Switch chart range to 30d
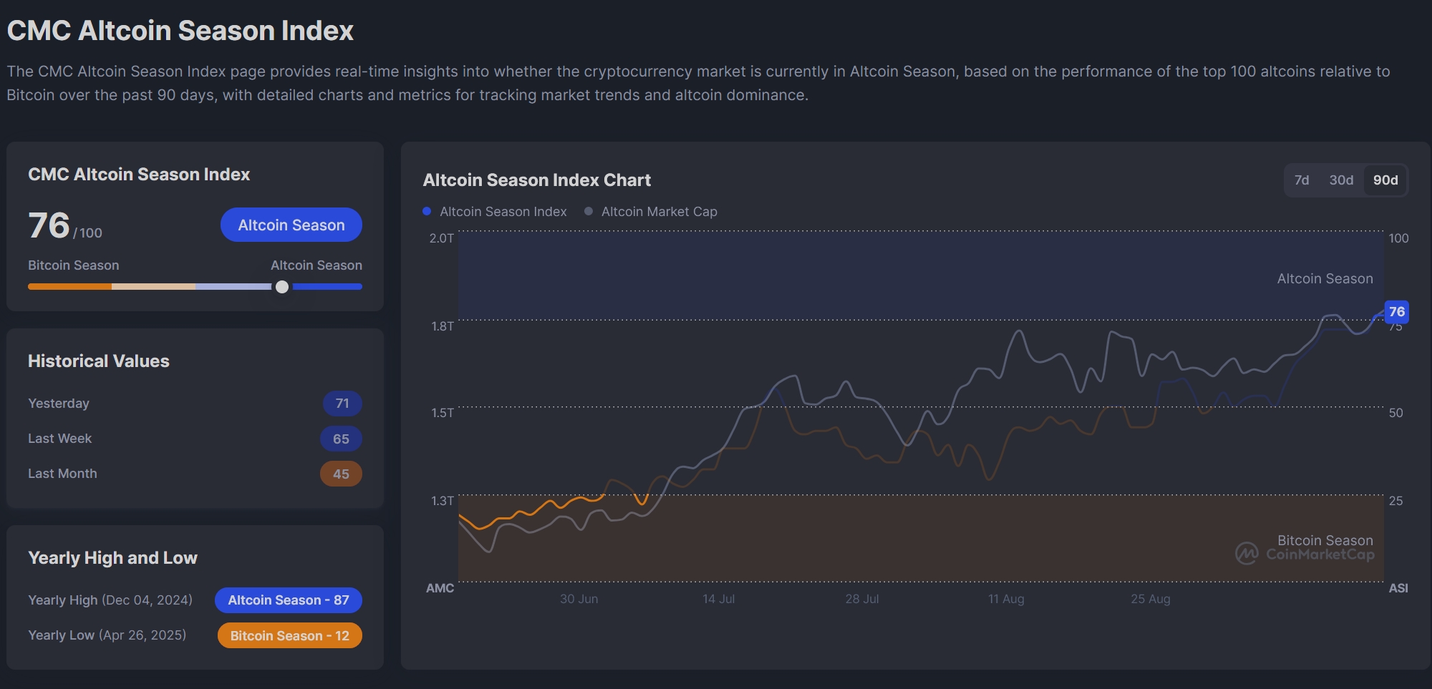The width and height of the screenshot is (1432, 689). point(1341,180)
